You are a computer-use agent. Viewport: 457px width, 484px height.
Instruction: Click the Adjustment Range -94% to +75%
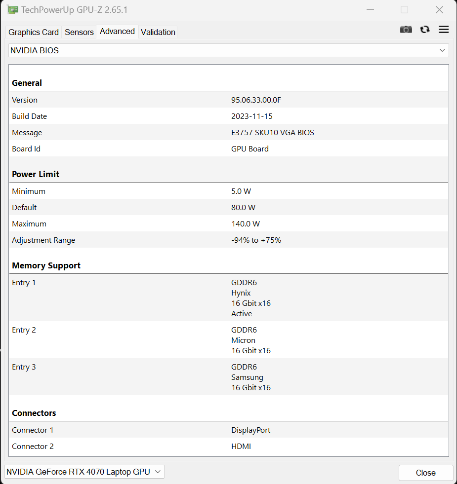pyautogui.click(x=256, y=240)
